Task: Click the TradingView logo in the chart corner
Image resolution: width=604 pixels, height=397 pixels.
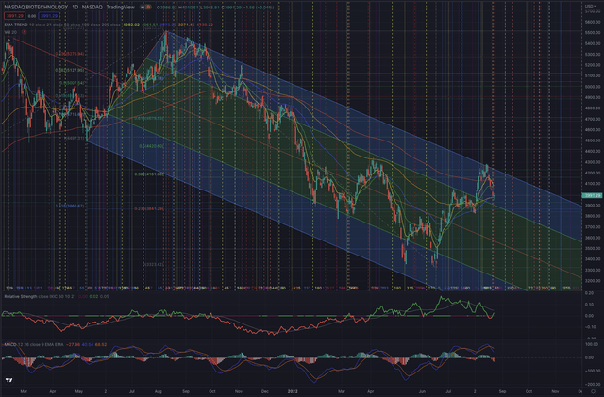Action: (9, 380)
